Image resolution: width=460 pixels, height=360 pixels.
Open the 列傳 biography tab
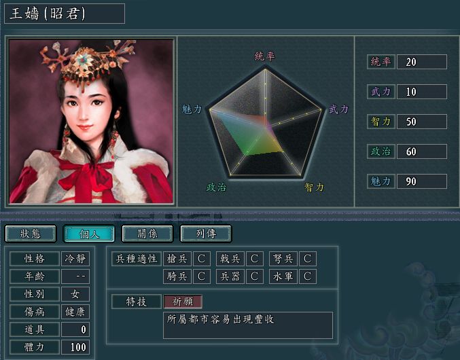(206, 234)
